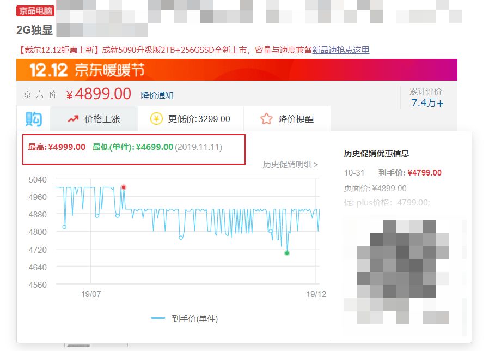Click the yellow ¥ coin icon beside 更低价
This screenshot has width=489, height=351.
154,118
